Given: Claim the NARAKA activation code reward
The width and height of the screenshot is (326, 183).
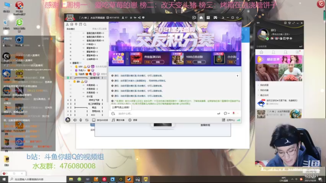Looking at the screenshot, I should tap(158, 62).
